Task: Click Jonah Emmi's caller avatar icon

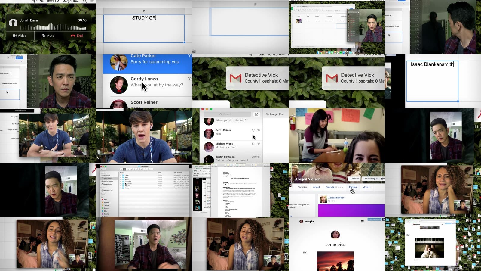Action: (x=13, y=23)
